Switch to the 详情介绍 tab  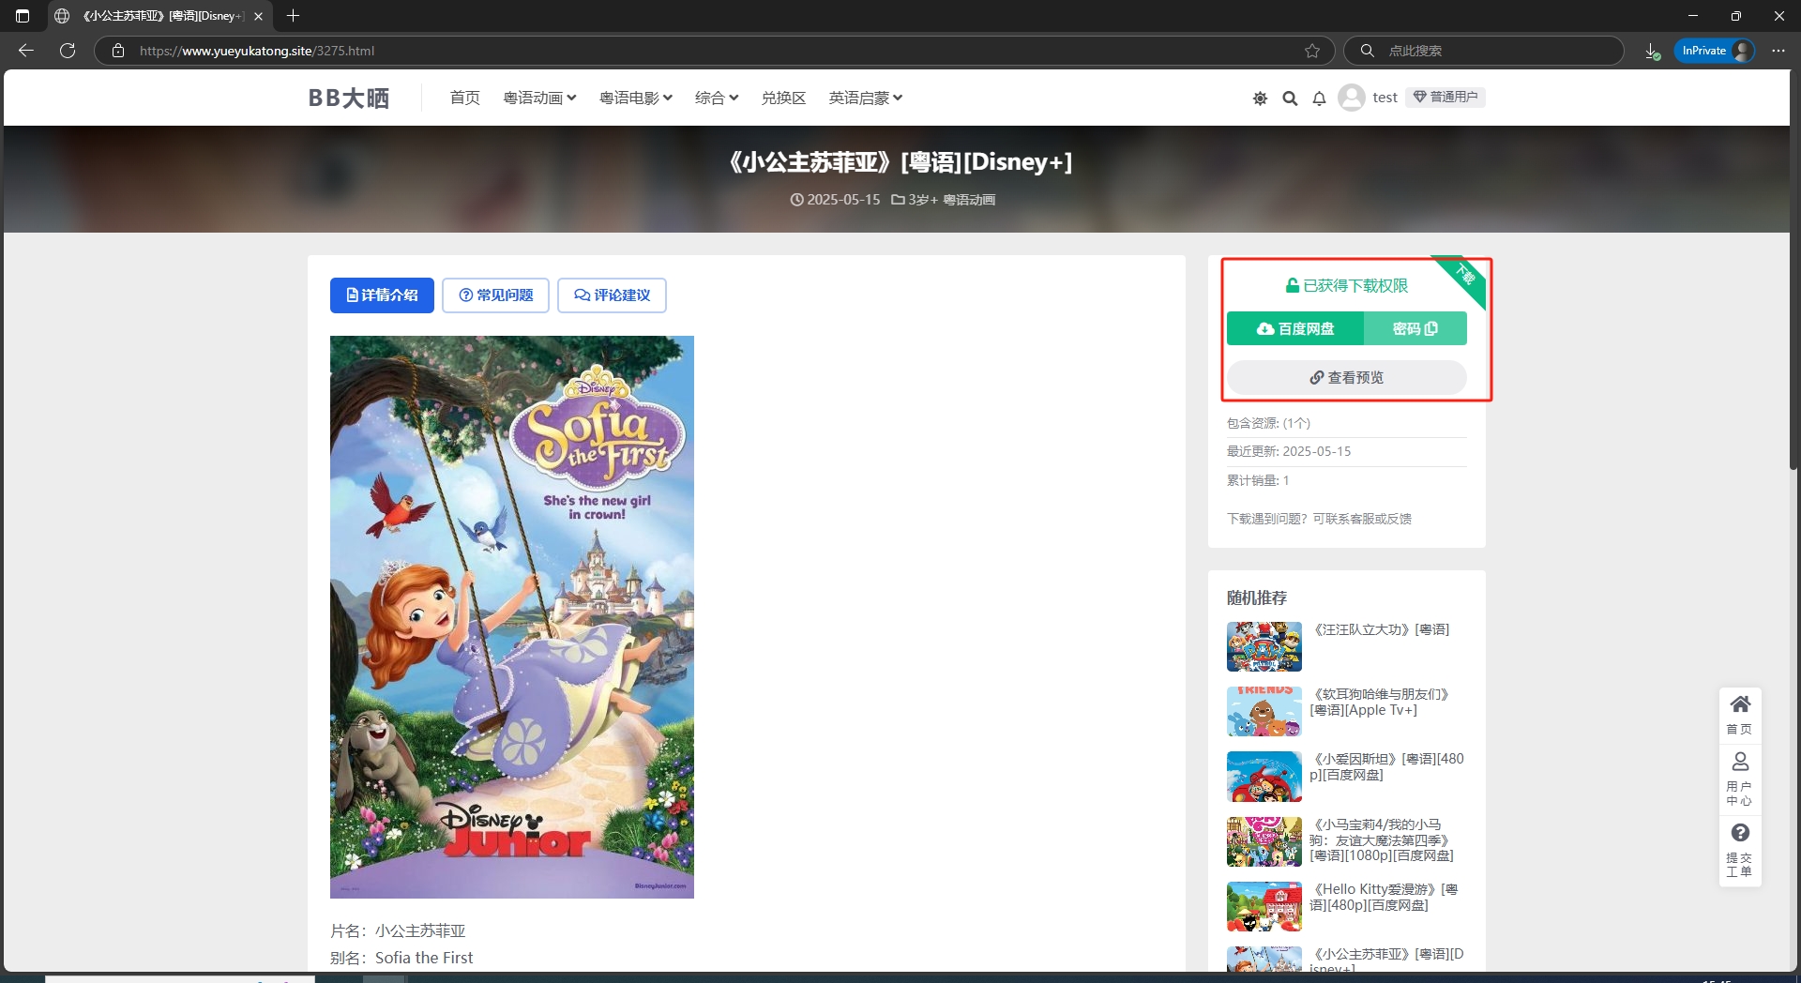382,295
